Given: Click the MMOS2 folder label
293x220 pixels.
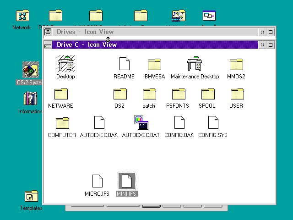Looking at the screenshot, I should pyautogui.click(x=236, y=77).
